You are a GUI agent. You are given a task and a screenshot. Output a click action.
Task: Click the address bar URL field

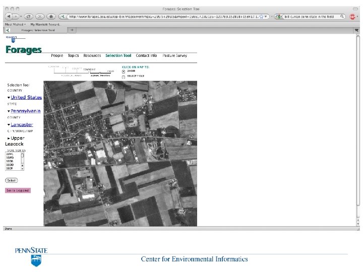click(163, 17)
